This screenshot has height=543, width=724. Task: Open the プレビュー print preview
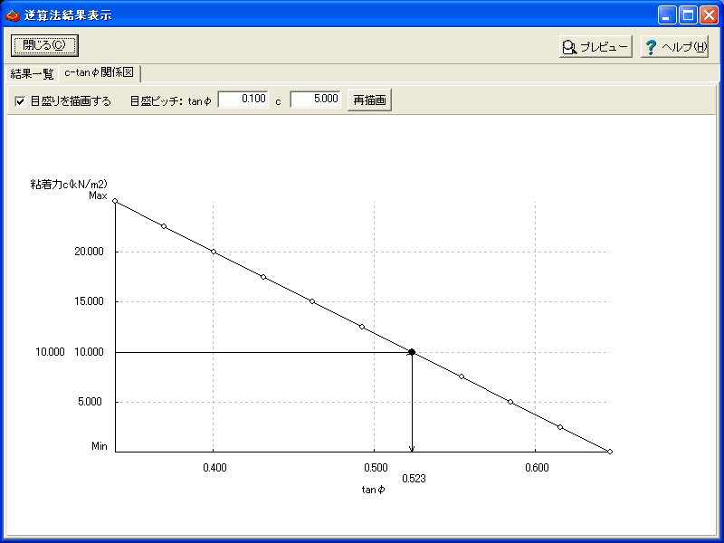click(x=595, y=47)
